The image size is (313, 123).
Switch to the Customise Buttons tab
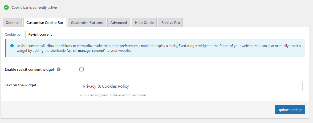point(87,23)
